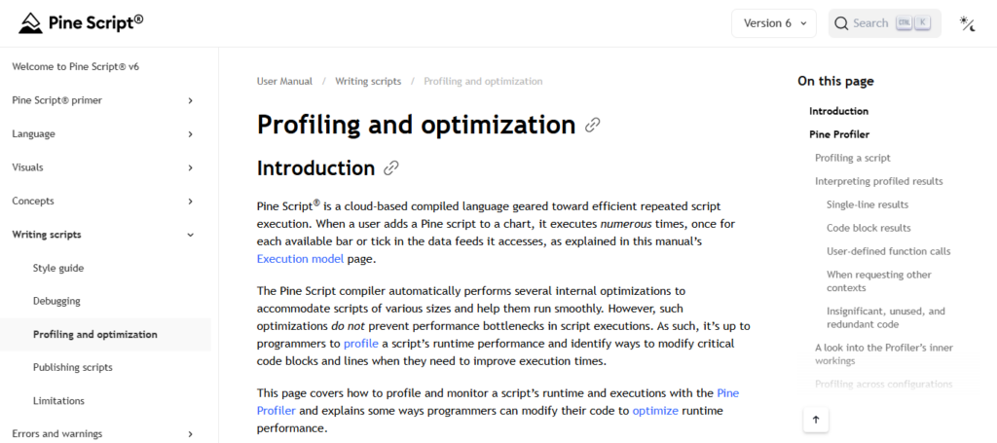Click the search magnifier icon
The image size is (997, 443).
coord(841,23)
